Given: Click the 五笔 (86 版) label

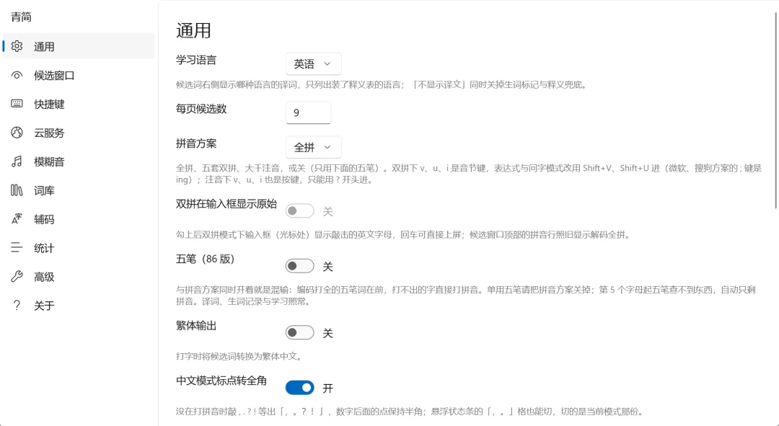Looking at the screenshot, I should click(205, 259).
